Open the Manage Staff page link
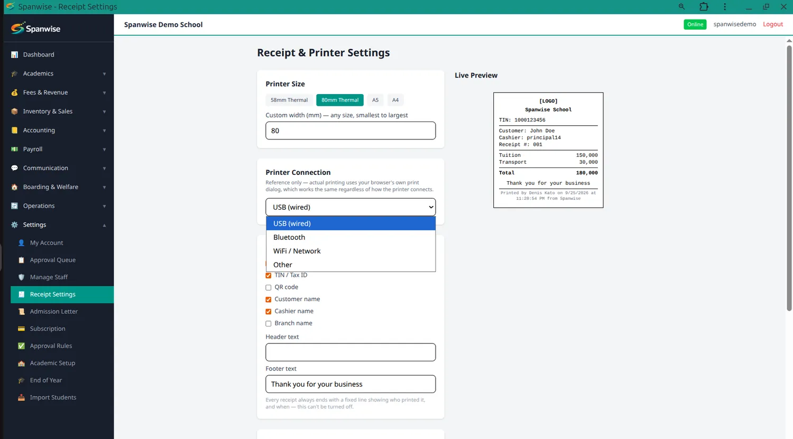 tap(62, 277)
